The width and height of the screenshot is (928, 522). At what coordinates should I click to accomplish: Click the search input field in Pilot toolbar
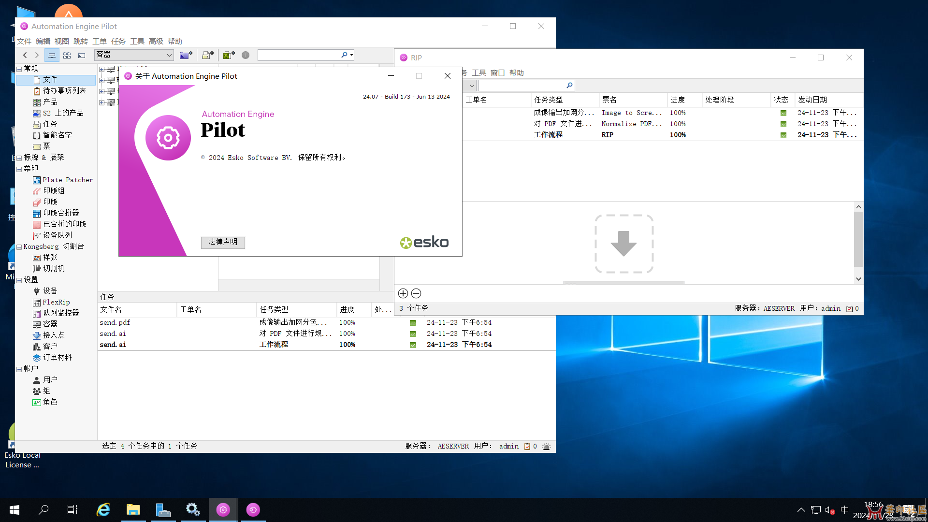point(300,55)
